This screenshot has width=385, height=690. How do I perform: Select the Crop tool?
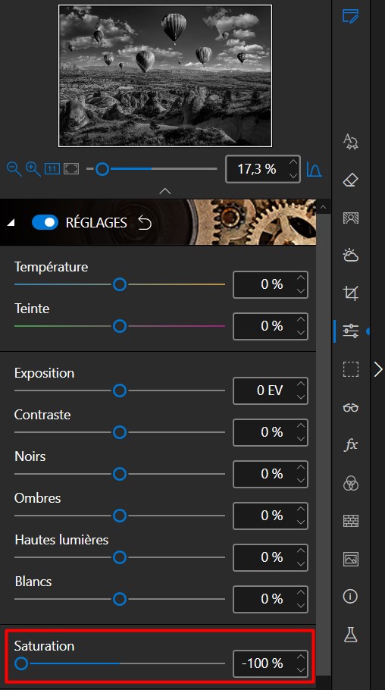click(351, 293)
